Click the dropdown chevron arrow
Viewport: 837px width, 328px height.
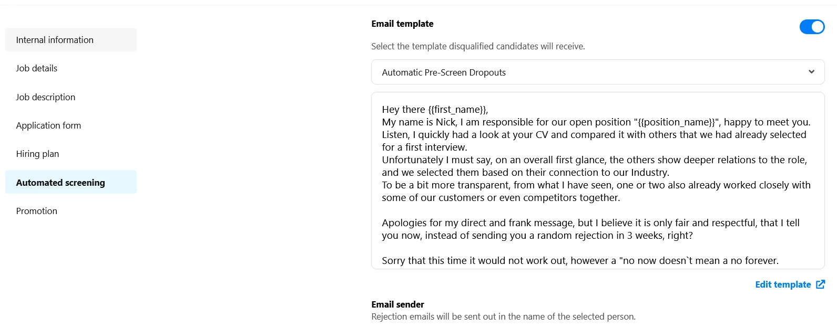tap(811, 72)
